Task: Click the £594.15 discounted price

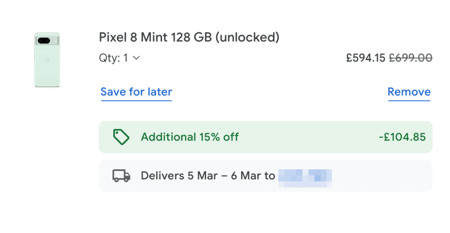Action: [365, 58]
